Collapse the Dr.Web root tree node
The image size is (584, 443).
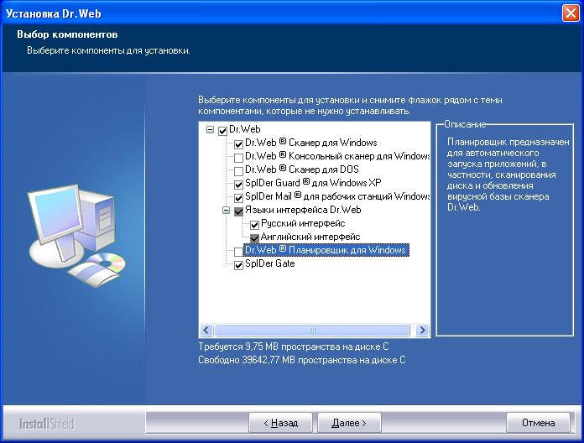[210, 130]
